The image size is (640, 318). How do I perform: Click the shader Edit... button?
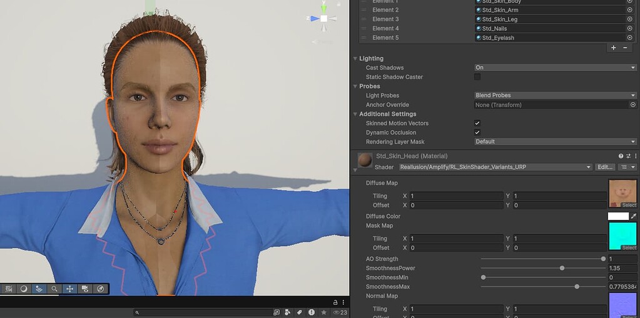pos(605,167)
